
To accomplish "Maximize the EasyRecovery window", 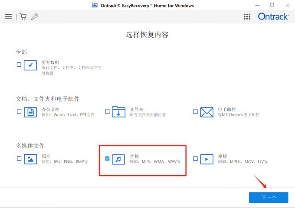I will (x=272, y=5).
